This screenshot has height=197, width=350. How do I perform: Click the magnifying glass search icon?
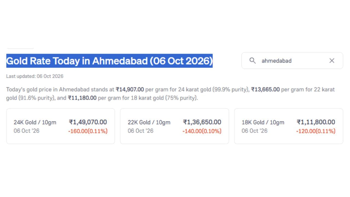(x=253, y=60)
